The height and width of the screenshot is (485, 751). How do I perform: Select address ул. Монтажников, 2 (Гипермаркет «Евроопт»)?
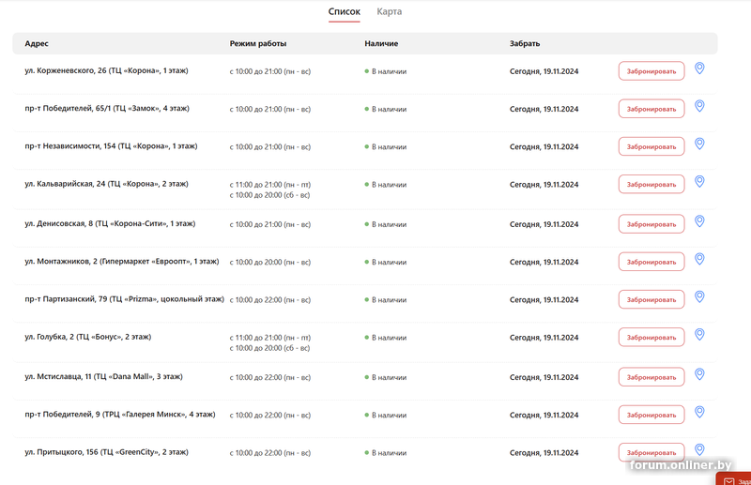(x=122, y=262)
